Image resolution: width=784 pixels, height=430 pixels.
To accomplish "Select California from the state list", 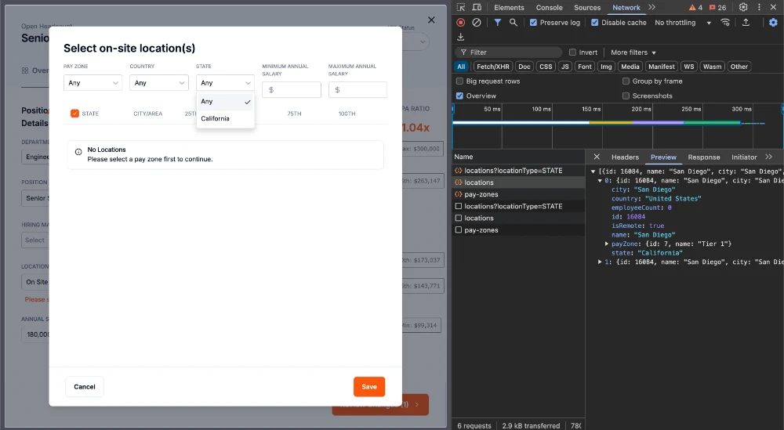I will (216, 119).
